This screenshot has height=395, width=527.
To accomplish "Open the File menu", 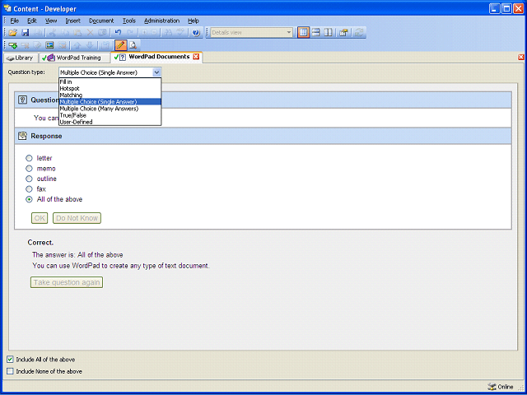I will pyautogui.click(x=15, y=21).
